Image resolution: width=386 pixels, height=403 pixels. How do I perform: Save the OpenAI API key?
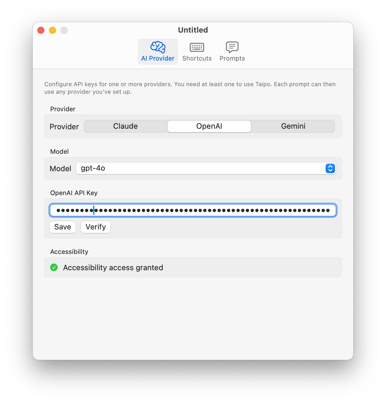[62, 227]
